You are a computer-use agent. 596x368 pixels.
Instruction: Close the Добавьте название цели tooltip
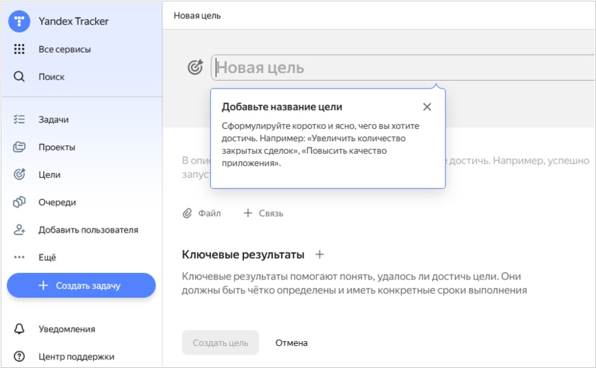(x=426, y=107)
